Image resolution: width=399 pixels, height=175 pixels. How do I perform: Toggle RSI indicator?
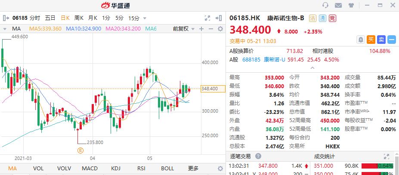point(141,169)
